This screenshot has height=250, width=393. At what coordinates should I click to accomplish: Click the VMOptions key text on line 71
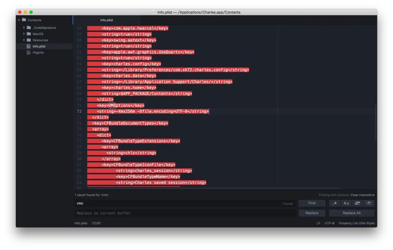pyautogui.click(x=120, y=105)
